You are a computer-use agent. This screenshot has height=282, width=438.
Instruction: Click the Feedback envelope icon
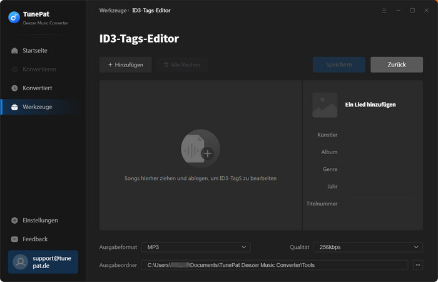[x=14, y=239]
